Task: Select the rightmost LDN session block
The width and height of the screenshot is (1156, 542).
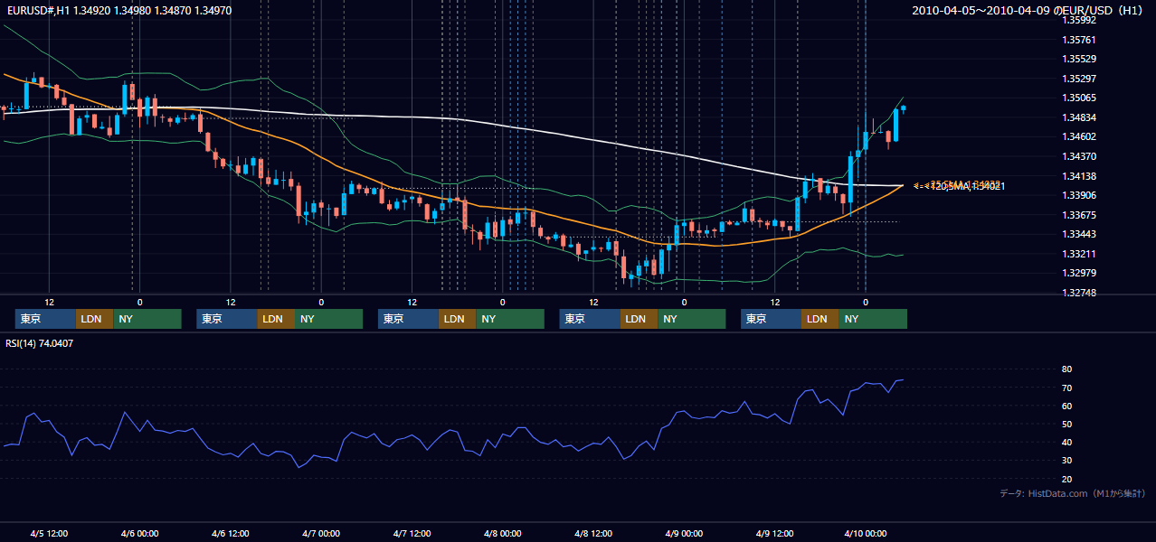Action: click(820, 319)
